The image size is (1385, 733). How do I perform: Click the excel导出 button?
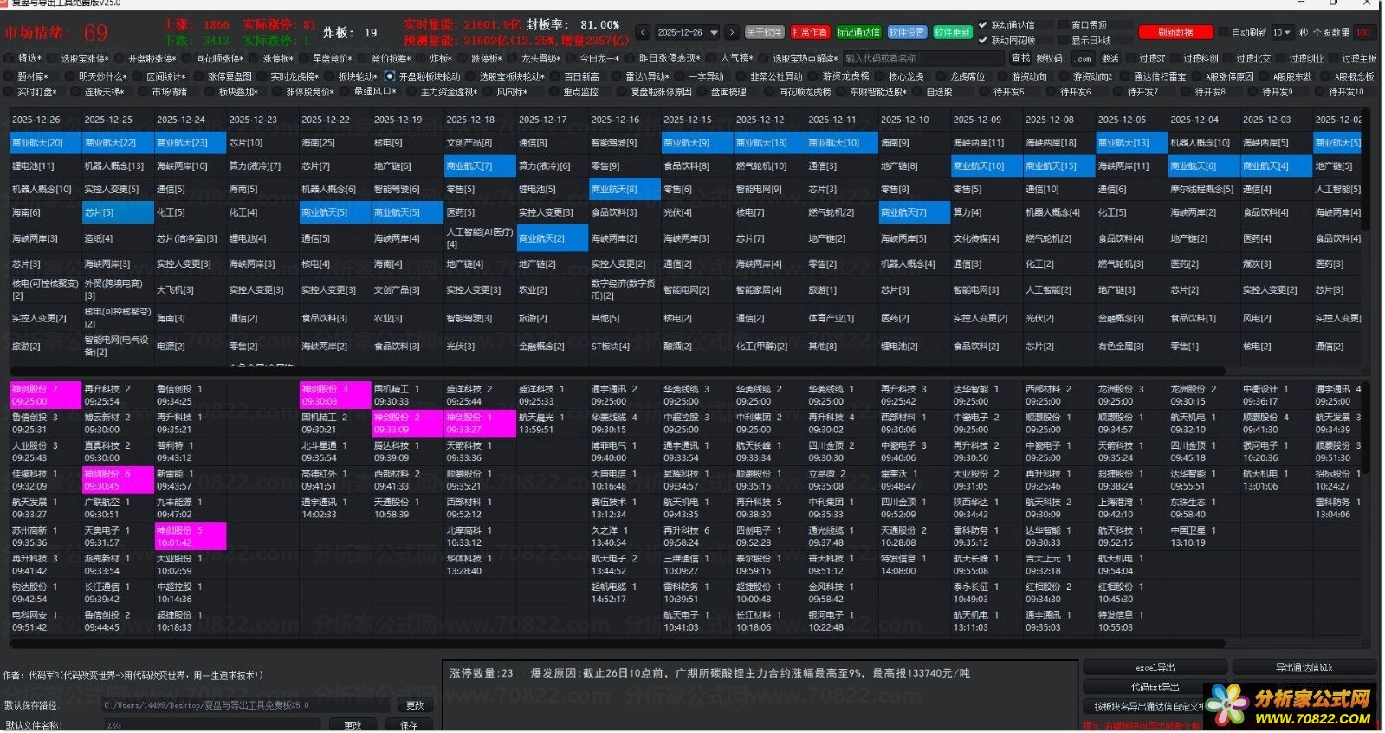(x=1155, y=668)
